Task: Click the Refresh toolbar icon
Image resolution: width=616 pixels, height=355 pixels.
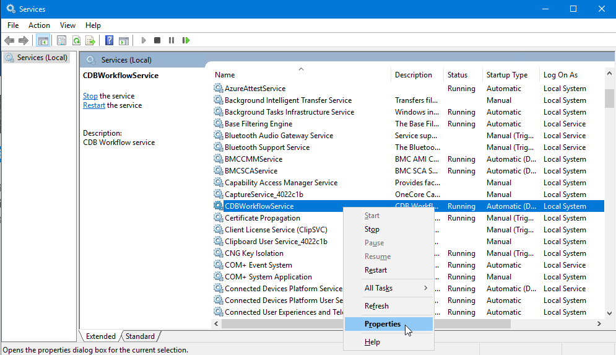Action: pyautogui.click(x=76, y=40)
